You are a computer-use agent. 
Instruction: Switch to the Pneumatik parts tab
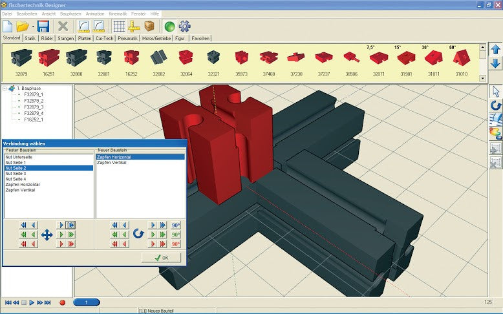tap(127, 39)
